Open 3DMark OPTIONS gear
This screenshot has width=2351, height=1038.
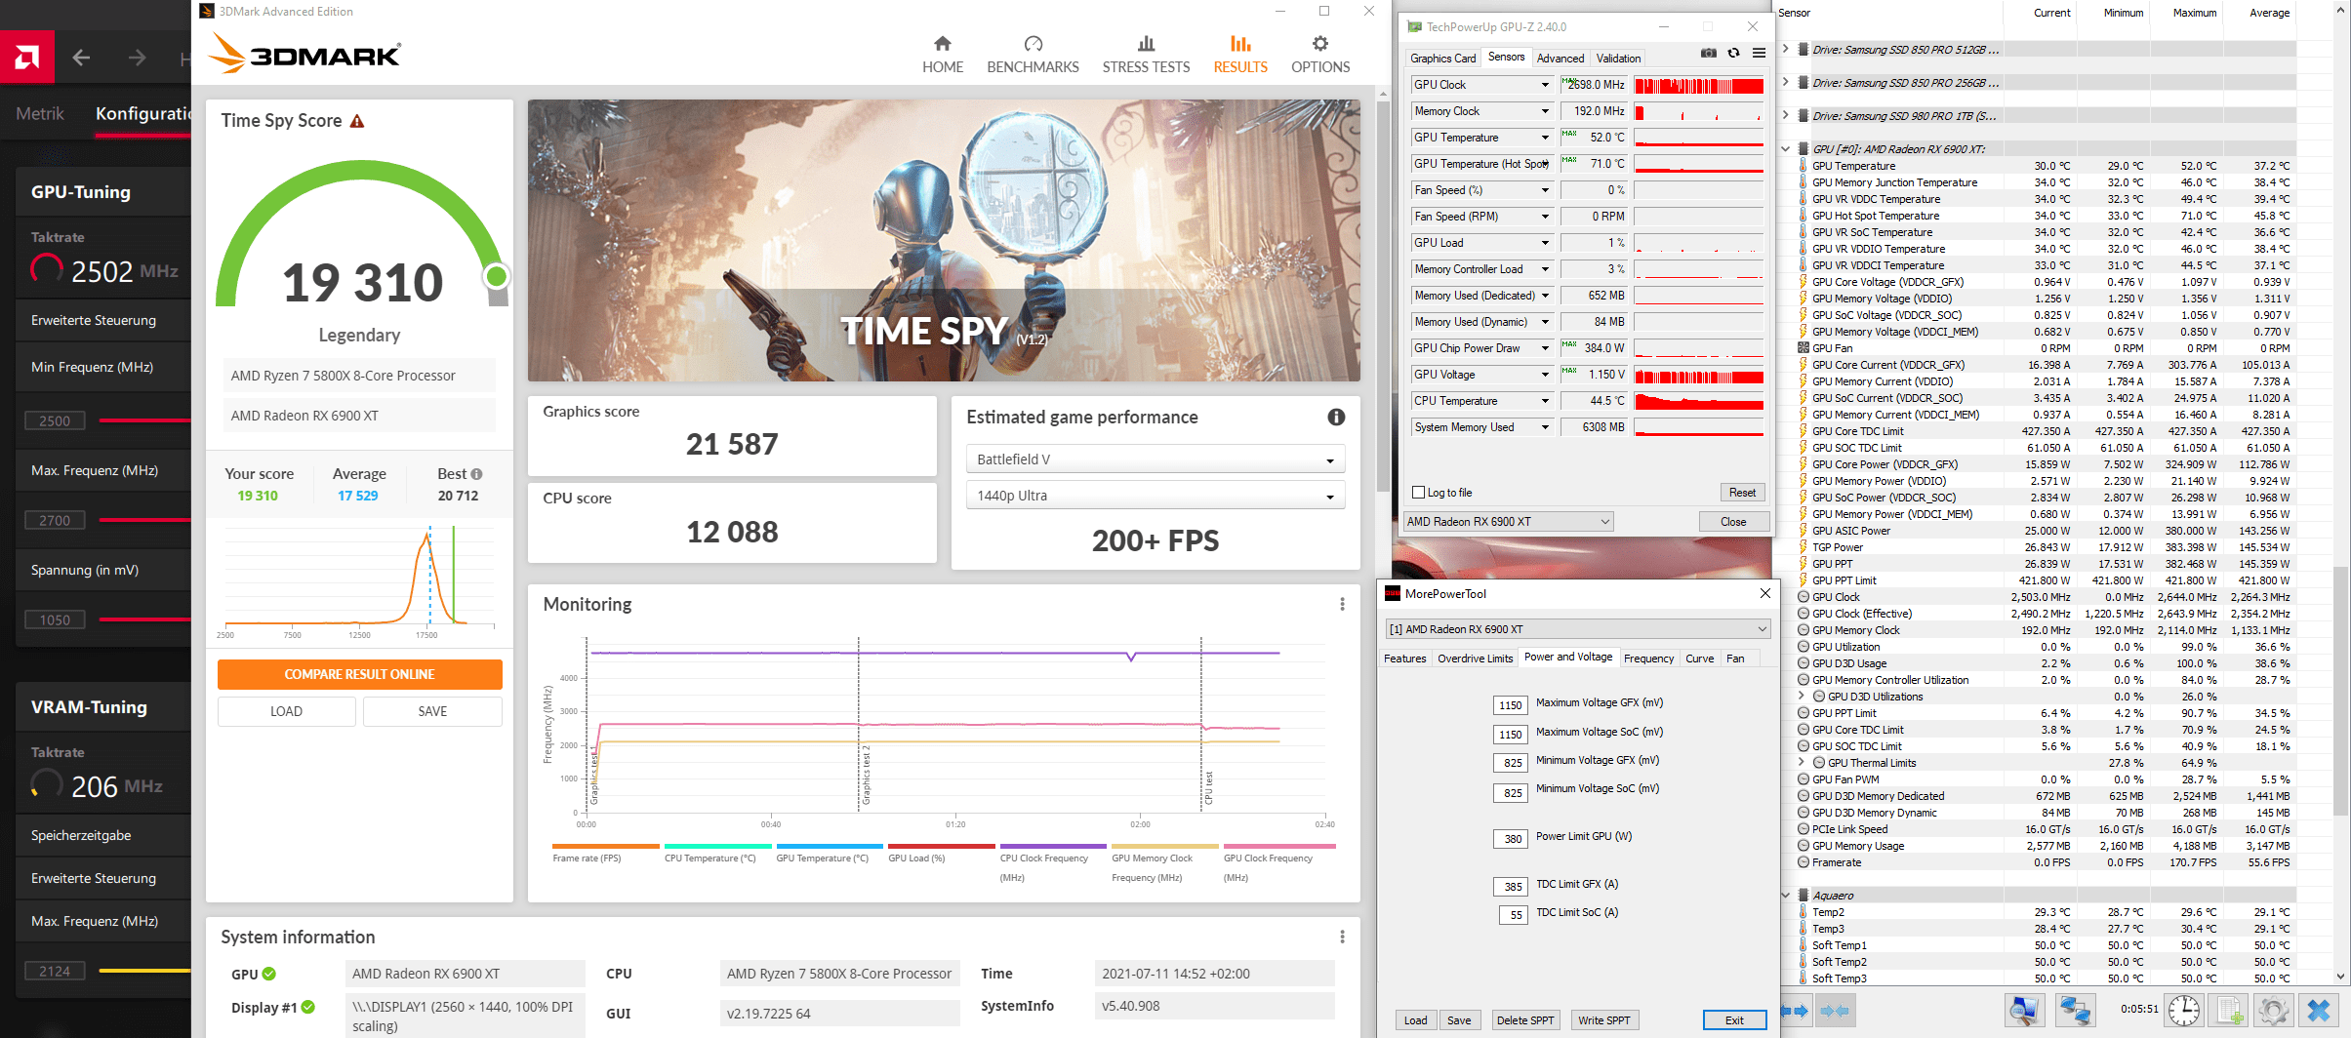click(1320, 55)
